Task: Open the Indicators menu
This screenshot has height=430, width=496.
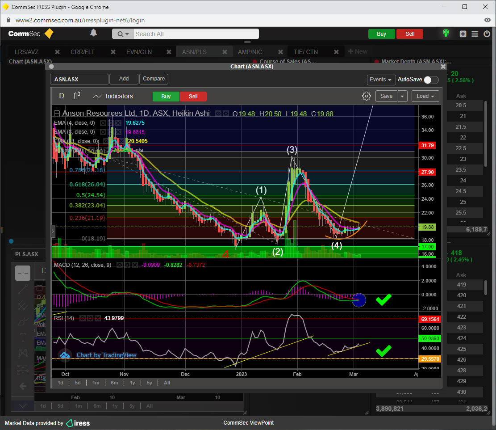Action: 113,96
